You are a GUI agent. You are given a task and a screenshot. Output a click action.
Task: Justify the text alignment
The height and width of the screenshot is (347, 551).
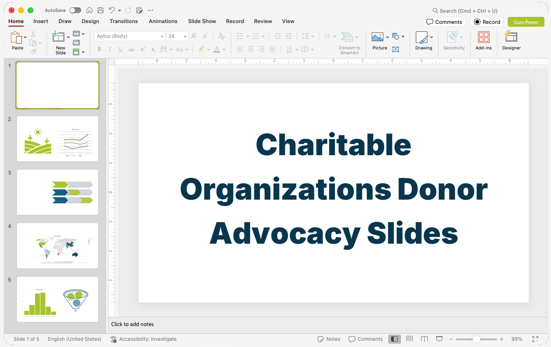(x=272, y=49)
